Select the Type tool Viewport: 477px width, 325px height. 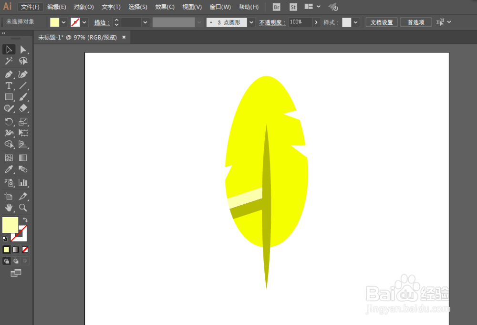(x=9, y=85)
